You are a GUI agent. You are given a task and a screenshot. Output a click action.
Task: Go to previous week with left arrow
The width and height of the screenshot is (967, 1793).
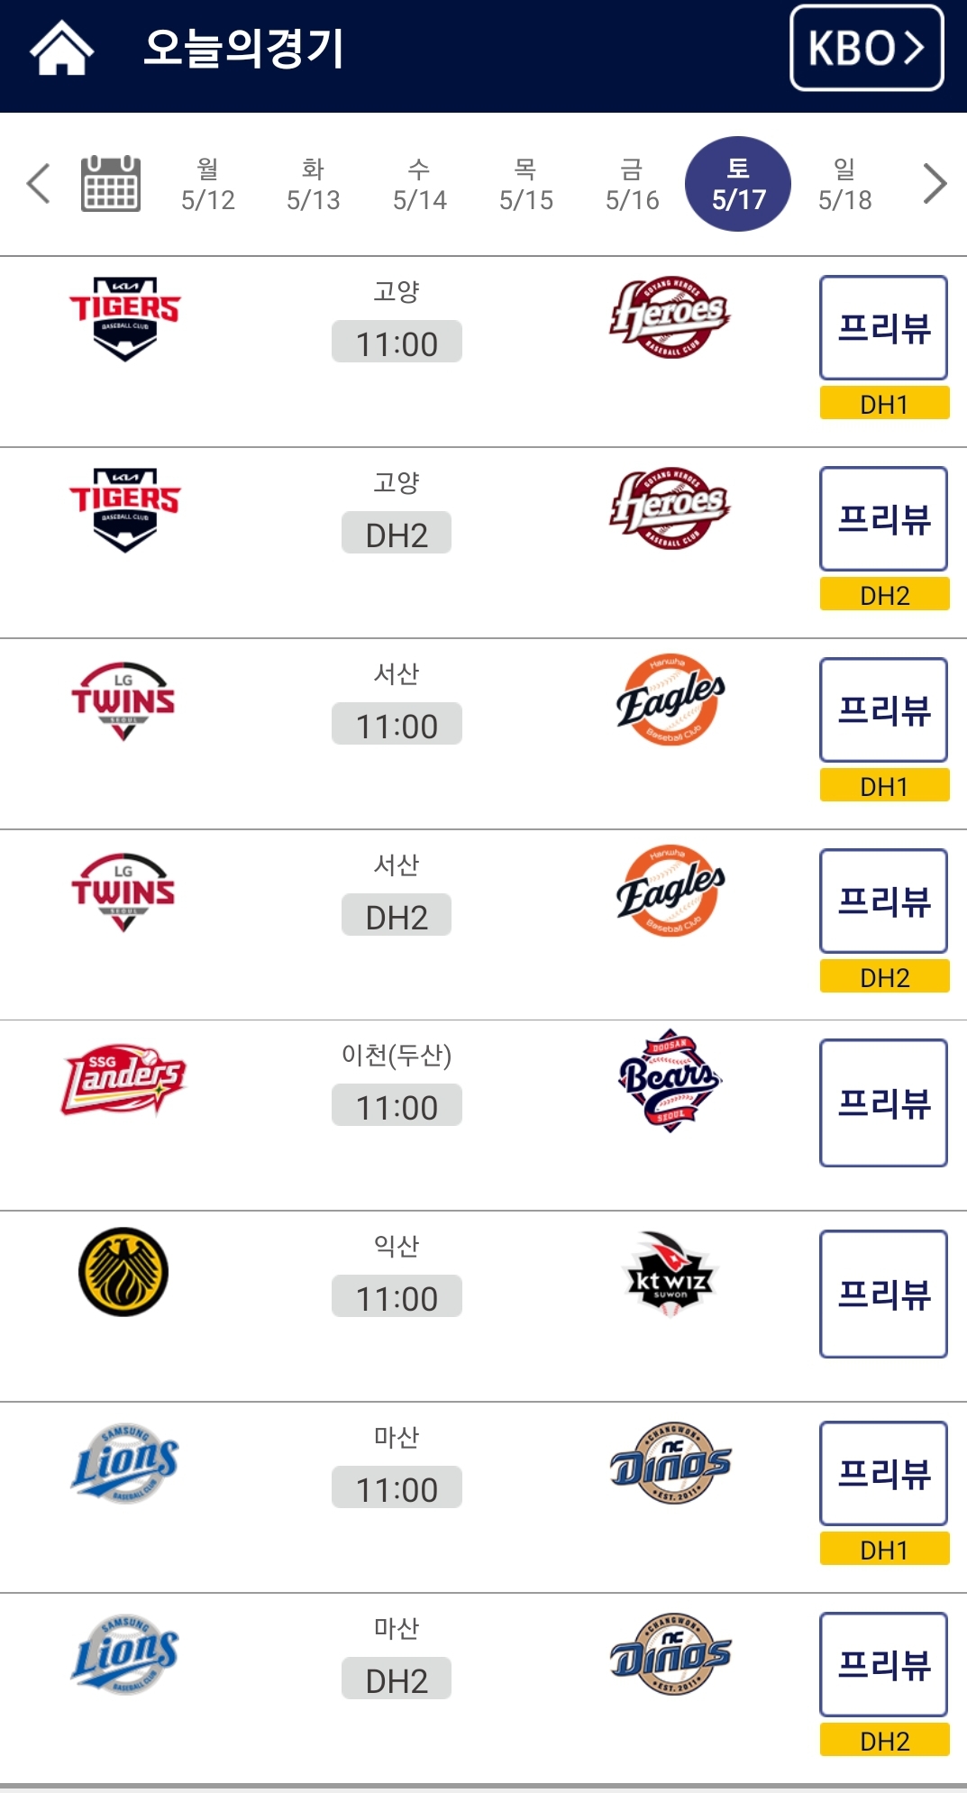38,184
